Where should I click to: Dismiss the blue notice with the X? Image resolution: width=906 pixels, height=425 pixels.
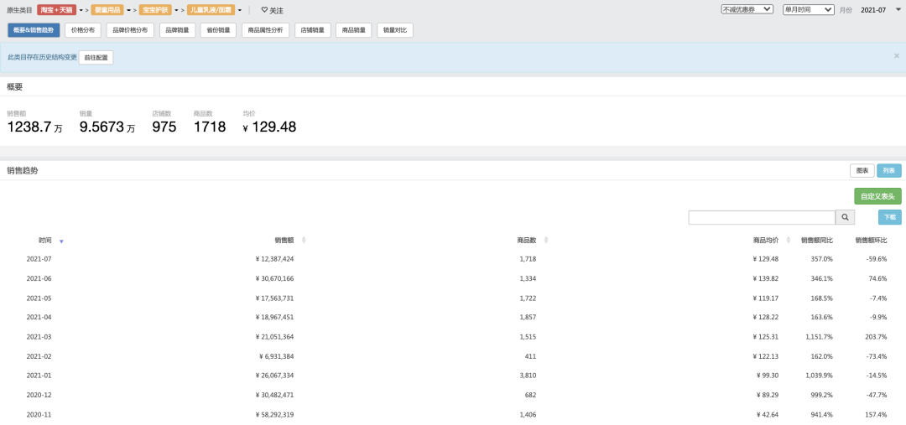click(x=897, y=56)
